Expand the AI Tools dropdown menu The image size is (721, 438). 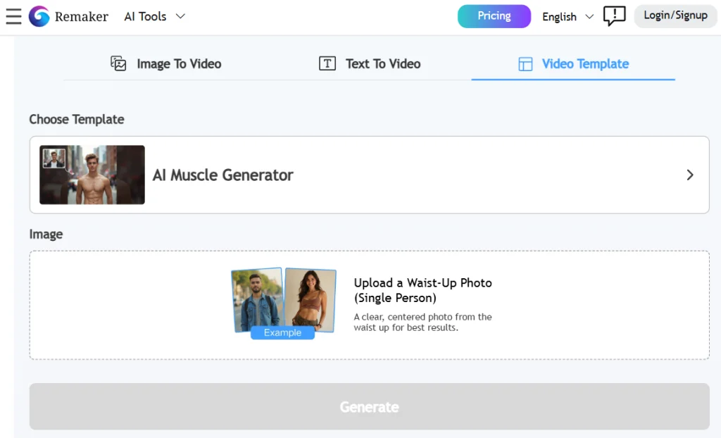pos(144,16)
